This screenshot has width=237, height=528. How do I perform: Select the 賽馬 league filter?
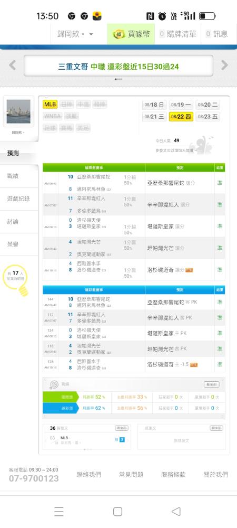tap(66, 128)
